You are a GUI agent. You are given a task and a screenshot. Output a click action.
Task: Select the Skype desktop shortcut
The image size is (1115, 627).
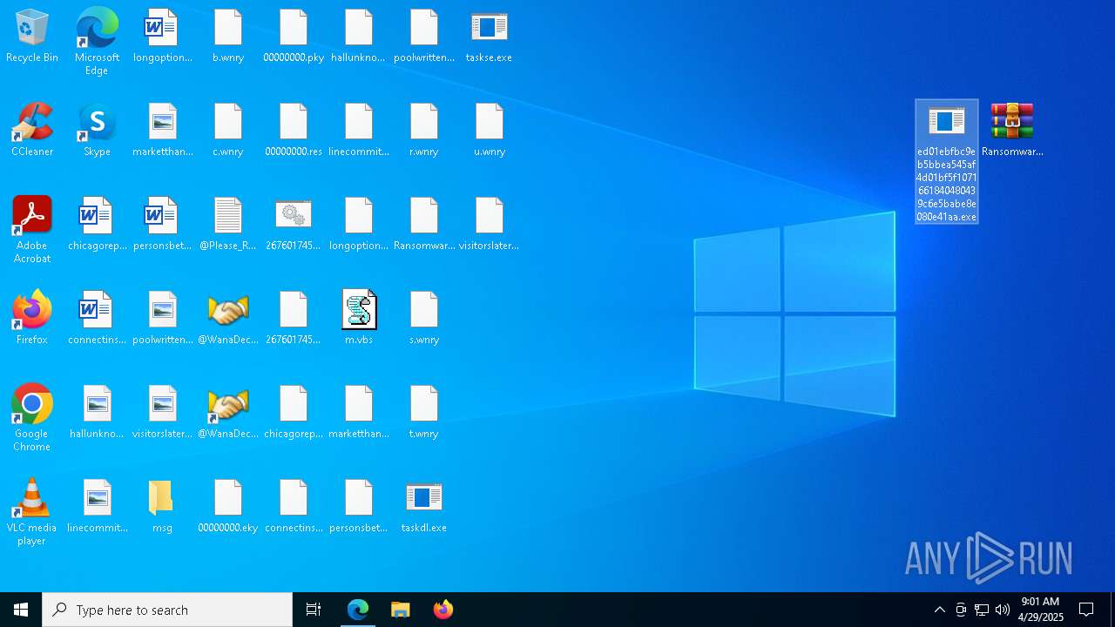[x=97, y=131]
